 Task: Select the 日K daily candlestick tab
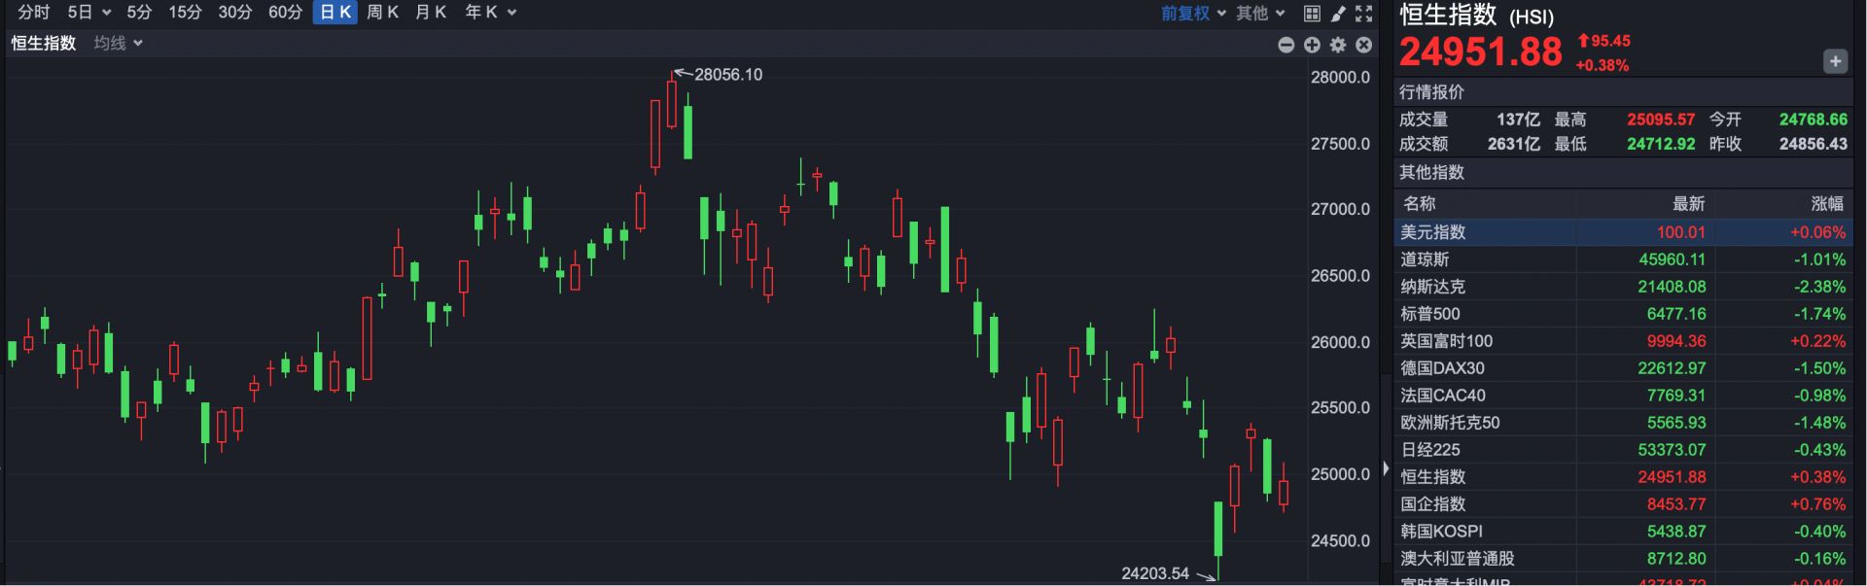click(x=335, y=13)
